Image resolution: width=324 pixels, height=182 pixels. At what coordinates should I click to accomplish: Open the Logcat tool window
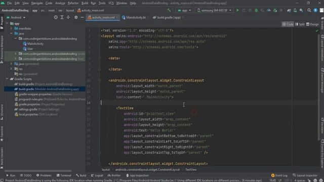coord(97,175)
